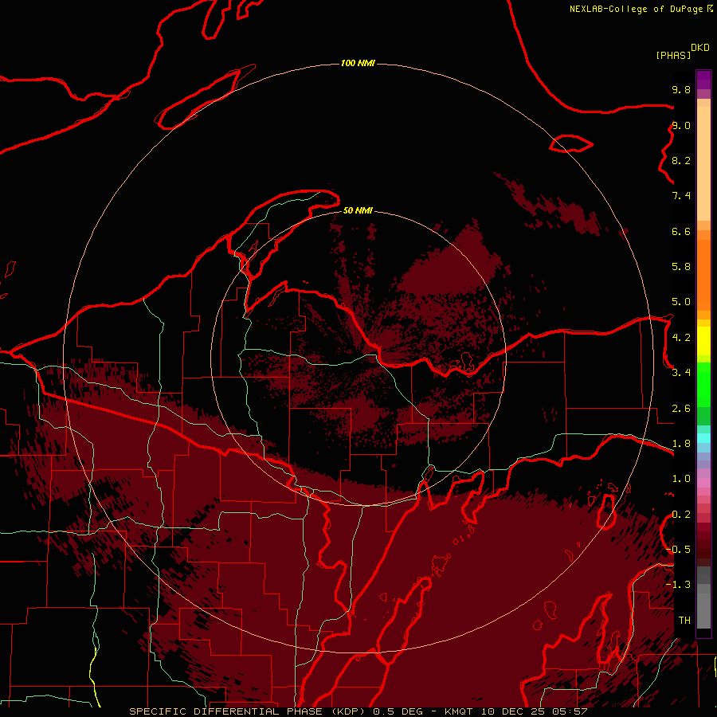The height and width of the screenshot is (717, 717).
Task: Click the 100 NMI range ring label
Action: click(358, 63)
